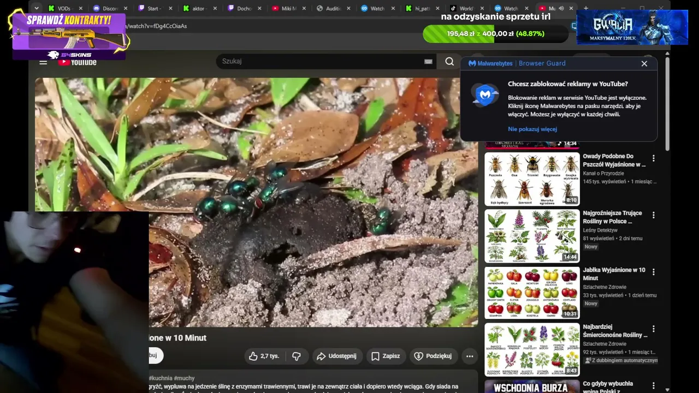The width and height of the screenshot is (699, 393).
Task: Click the video player showing green flies
Action: coord(256,203)
